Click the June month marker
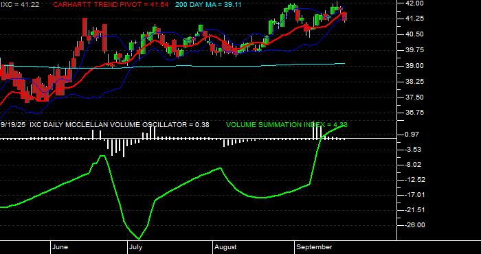Viewport: 481px width, 254px height. tap(60, 247)
